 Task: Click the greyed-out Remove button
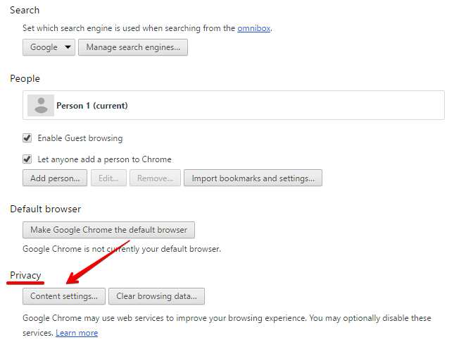(x=155, y=178)
